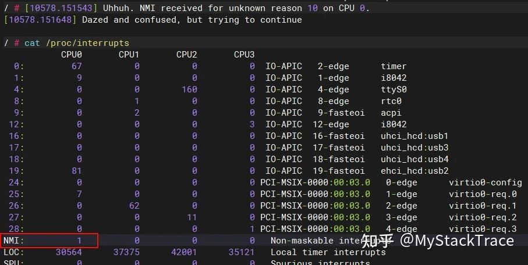Select the 'uhci_hcd:usb3' entry
Viewport: 528px width, 265px height.
(x=414, y=148)
